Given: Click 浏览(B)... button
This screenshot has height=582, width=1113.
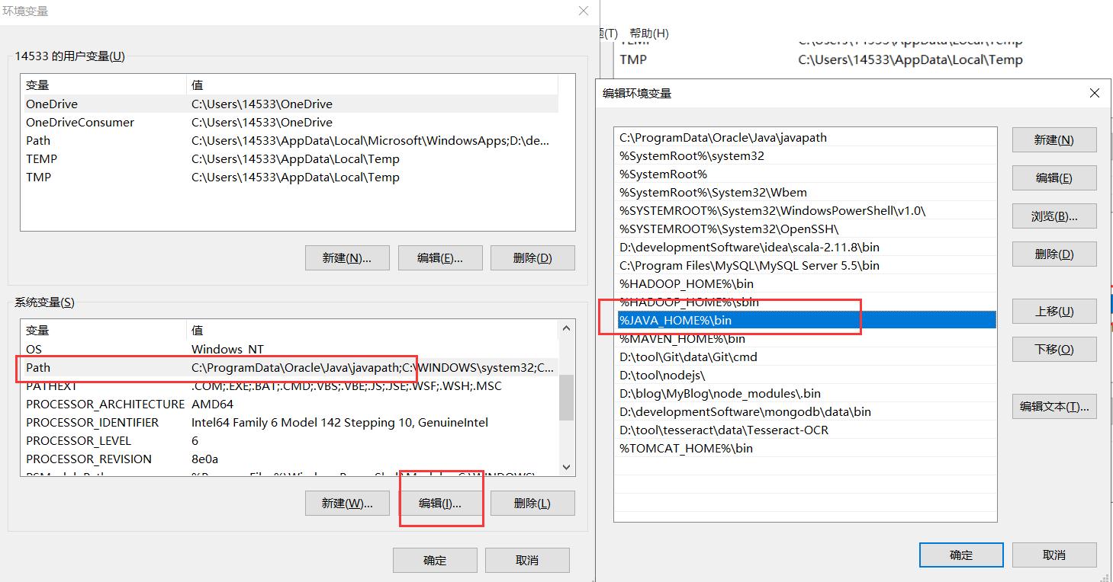Looking at the screenshot, I should pos(1054,216).
